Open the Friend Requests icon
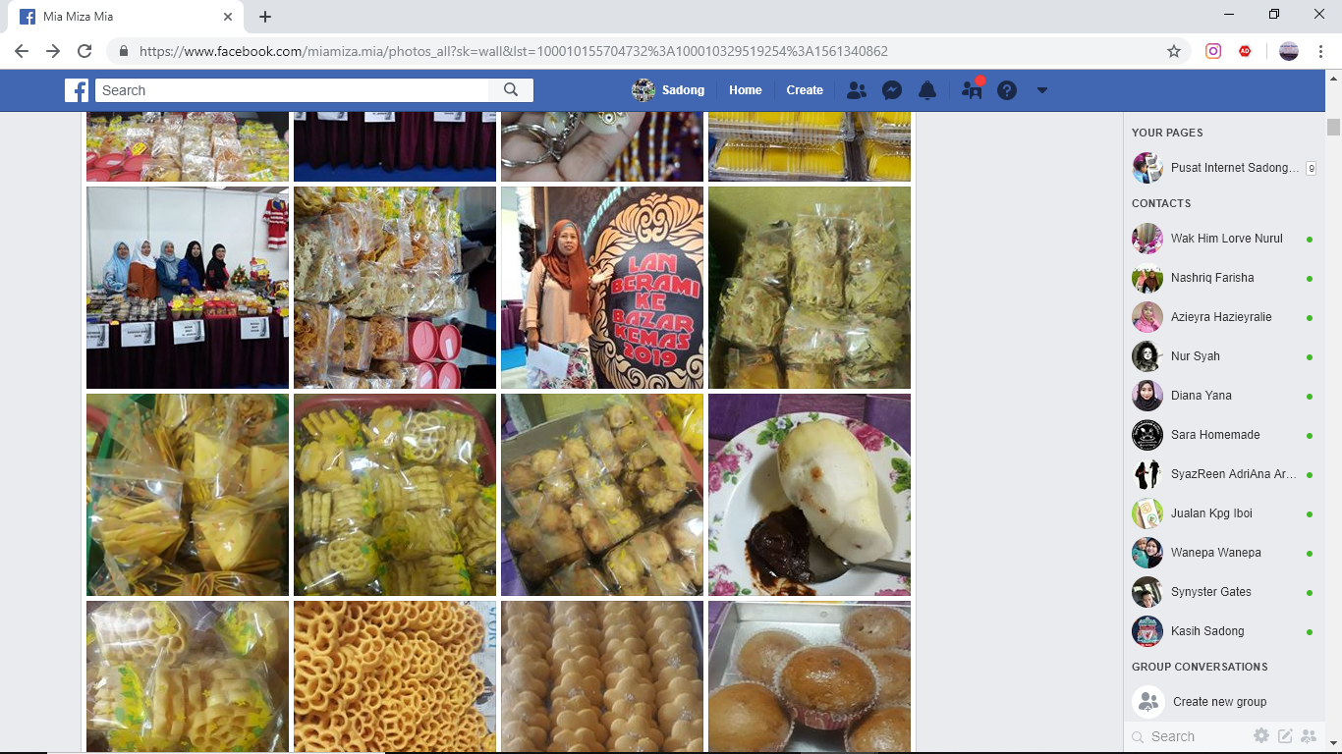This screenshot has width=1342, height=754. [x=857, y=90]
